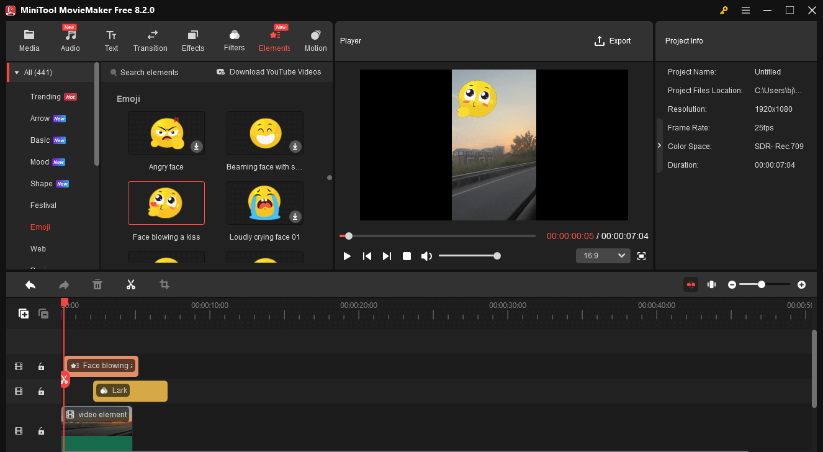Open the Filters tab
The image size is (823, 452).
(234, 41)
